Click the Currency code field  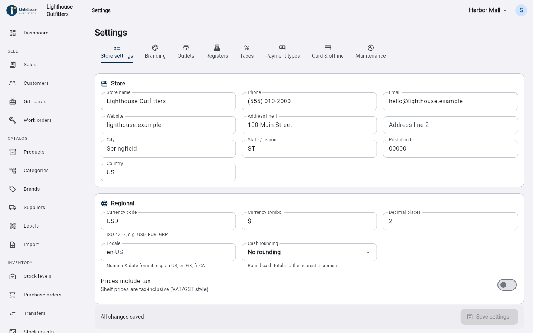coord(168,221)
